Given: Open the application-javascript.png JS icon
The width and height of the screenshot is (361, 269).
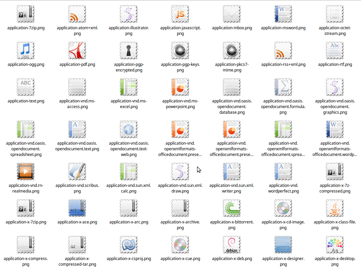Looking at the screenshot, I should (180, 14).
